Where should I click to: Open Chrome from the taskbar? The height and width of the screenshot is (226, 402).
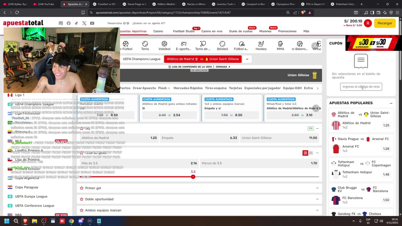tap(71, 221)
